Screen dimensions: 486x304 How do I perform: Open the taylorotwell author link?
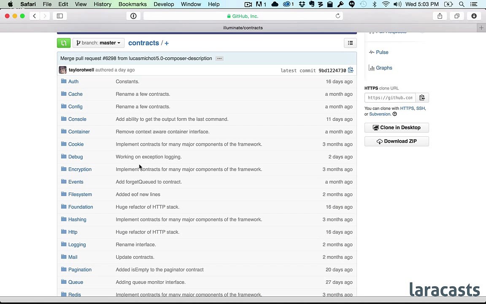click(x=81, y=70)
